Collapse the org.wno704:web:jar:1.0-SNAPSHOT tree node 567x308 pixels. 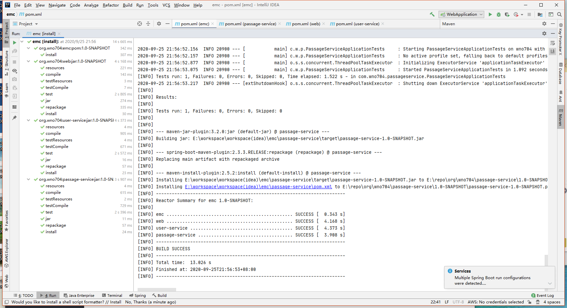[29, 61]
